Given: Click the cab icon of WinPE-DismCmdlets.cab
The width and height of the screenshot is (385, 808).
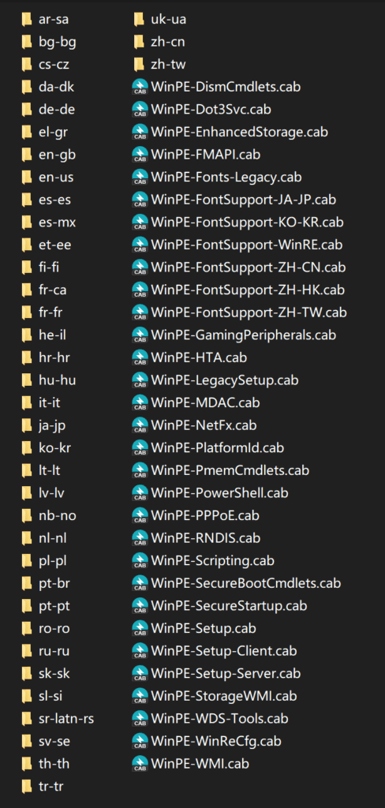Looking at the screenshot, I should coord(140,87).
